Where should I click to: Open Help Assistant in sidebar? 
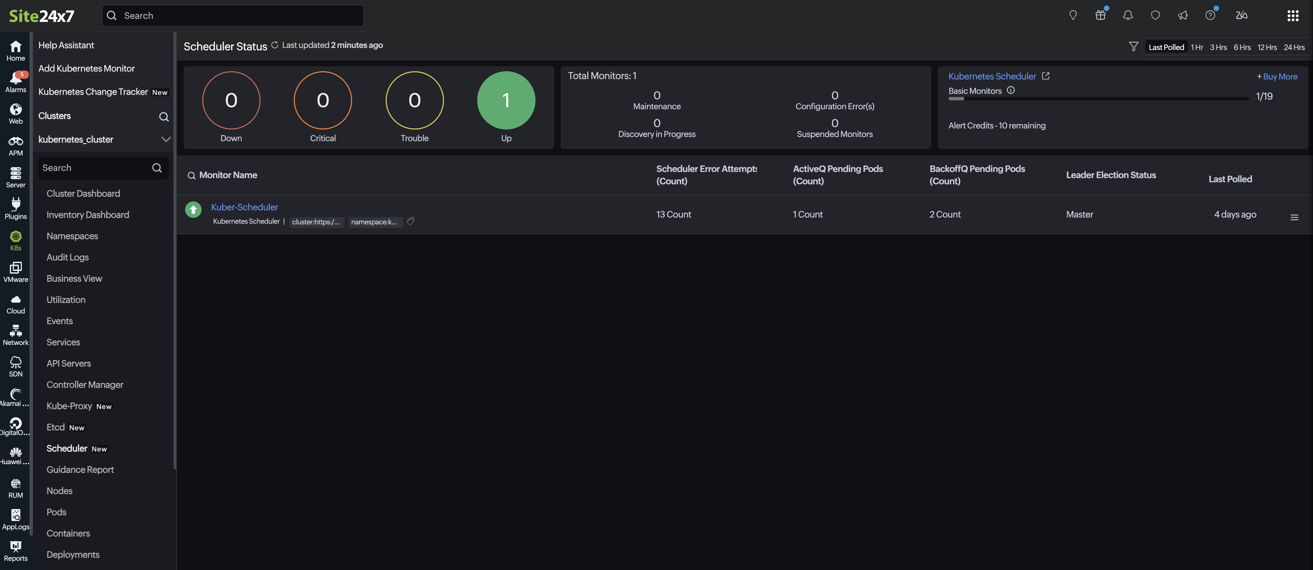point(66,45)
